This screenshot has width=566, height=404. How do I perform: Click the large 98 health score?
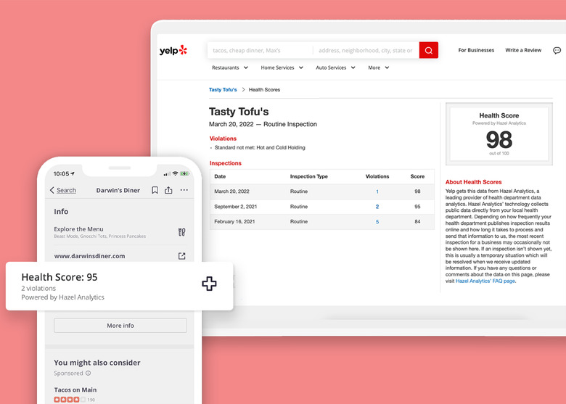(x=499, y=139)
